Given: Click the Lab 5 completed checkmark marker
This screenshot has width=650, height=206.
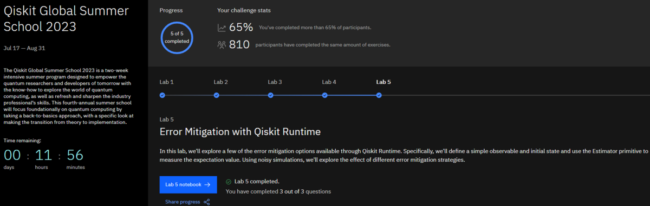Looking at the screenshot, I should (379, 95).
